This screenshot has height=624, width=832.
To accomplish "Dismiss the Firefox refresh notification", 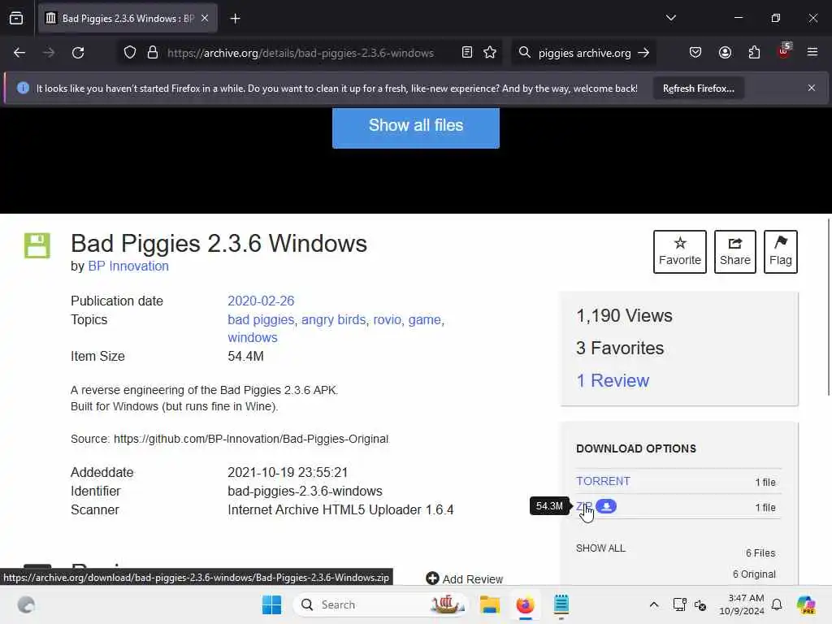I will pyautogui.click(x=812, y=88).
